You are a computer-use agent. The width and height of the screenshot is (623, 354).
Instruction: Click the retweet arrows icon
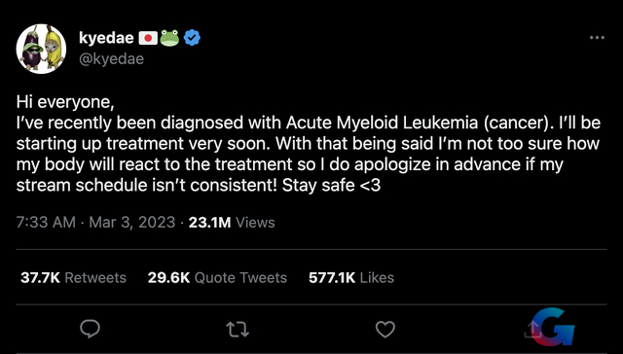(x=238, y=330)
